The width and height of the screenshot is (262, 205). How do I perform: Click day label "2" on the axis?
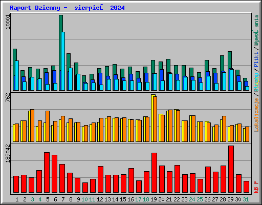point(25,199)
